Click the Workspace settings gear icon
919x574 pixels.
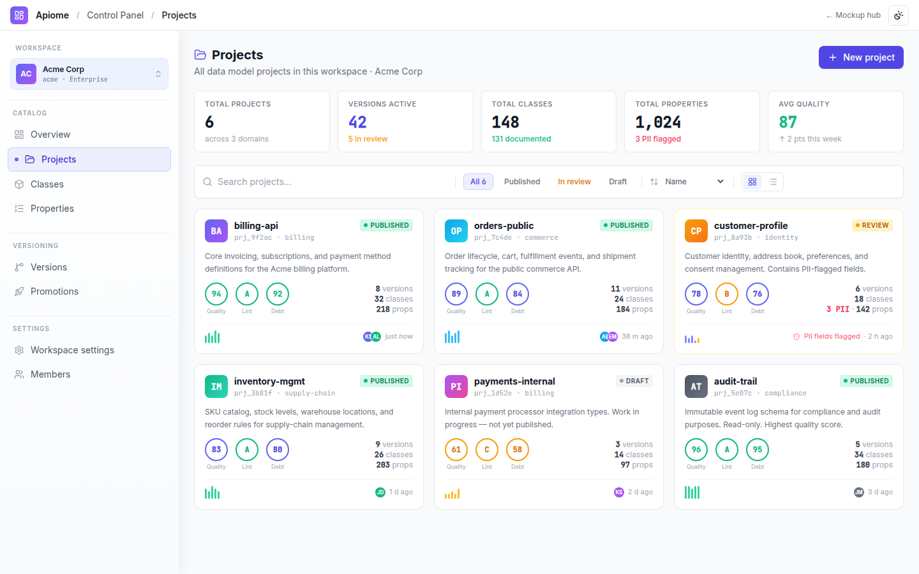19,350
